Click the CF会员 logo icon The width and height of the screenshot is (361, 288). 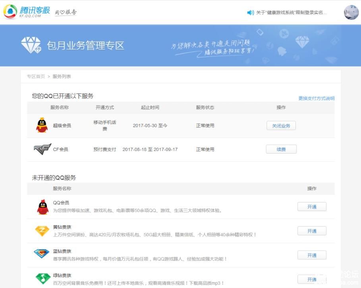coord(42,149)
